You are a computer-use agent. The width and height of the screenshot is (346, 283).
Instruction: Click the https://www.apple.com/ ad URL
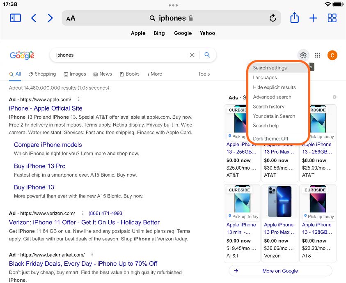point(46,99)
